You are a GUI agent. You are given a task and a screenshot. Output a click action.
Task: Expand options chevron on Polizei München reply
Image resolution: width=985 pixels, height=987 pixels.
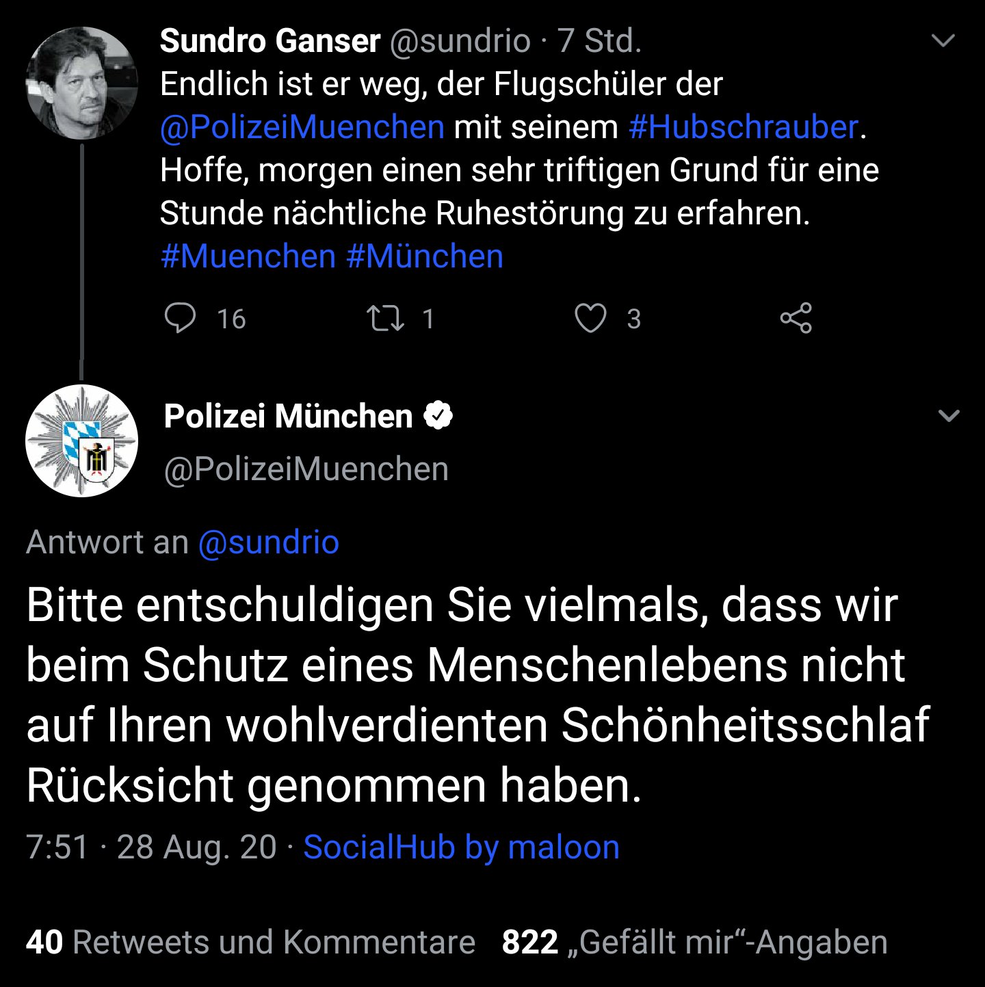949,416
